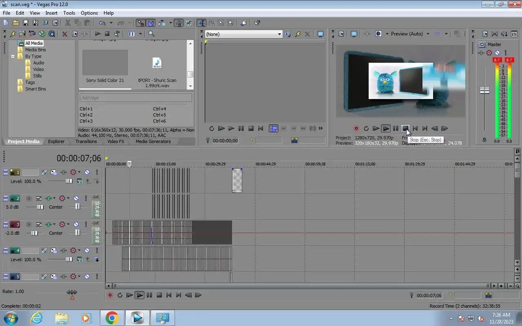Switch to the Transitions tab

tap(86, 141)
